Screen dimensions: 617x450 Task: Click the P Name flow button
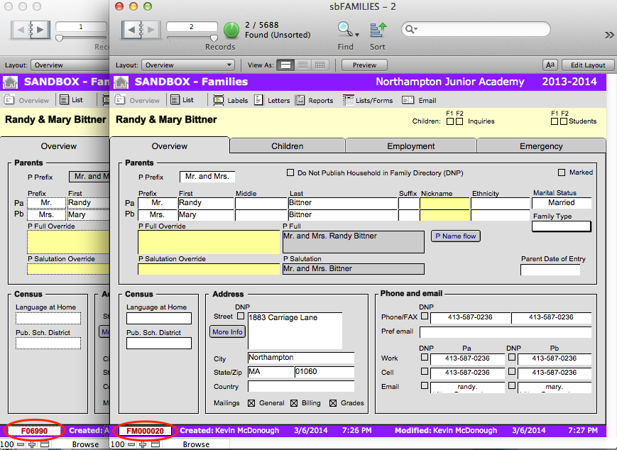[455, 236]
